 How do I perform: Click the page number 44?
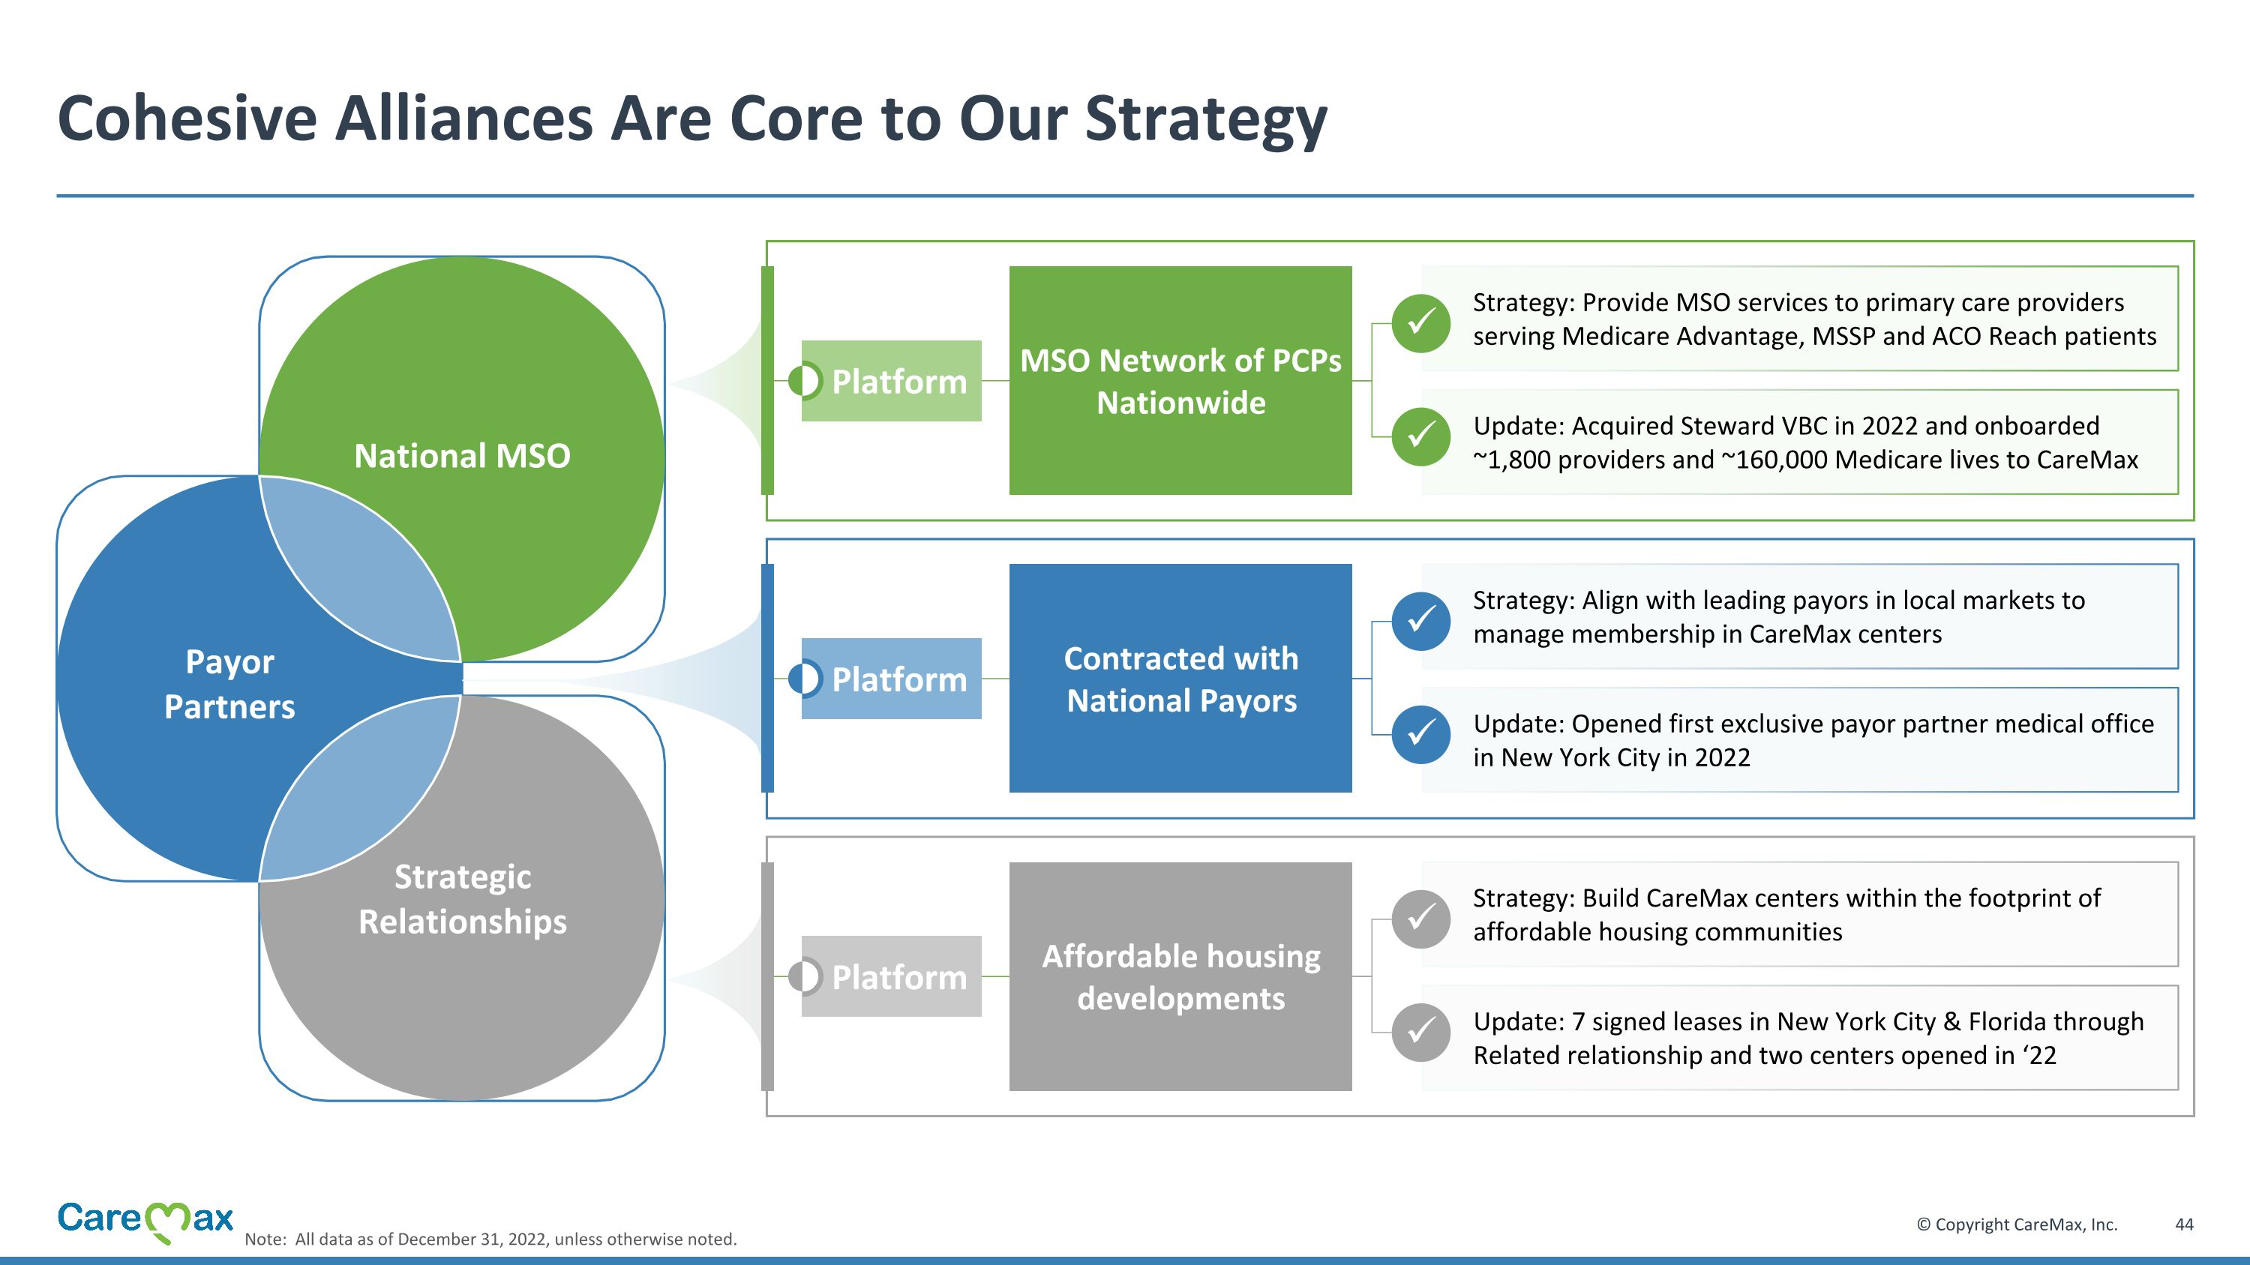(2183, 1224)
